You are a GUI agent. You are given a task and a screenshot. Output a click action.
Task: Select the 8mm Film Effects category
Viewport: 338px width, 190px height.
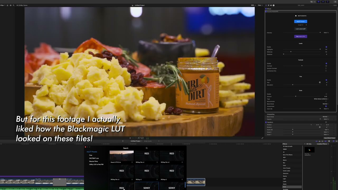coord(288,155)
